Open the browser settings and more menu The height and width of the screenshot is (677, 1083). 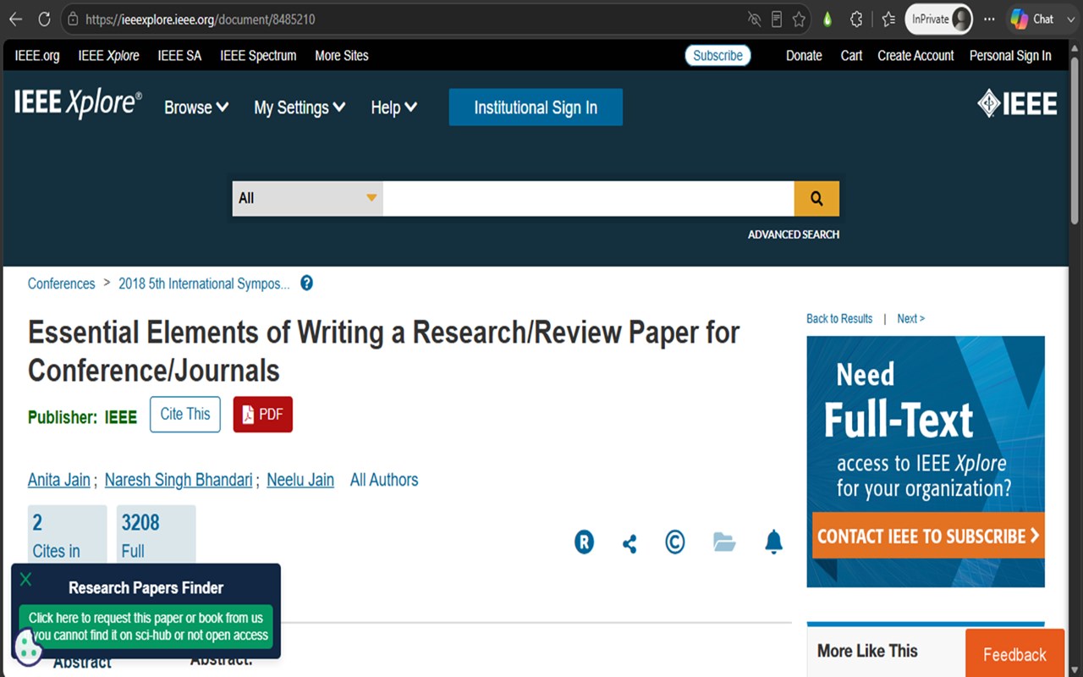click(989, 19)
